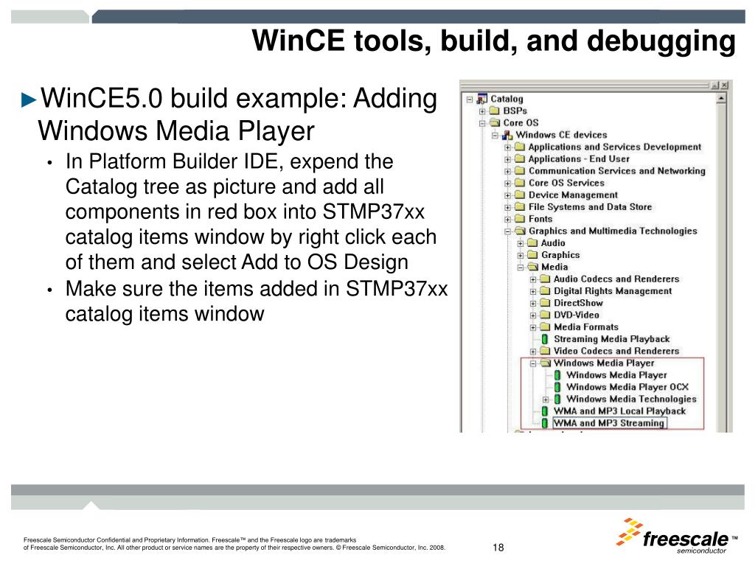Select the Graphics tree item
Screen dimensions: 755x566
click(x=560, y=256)
